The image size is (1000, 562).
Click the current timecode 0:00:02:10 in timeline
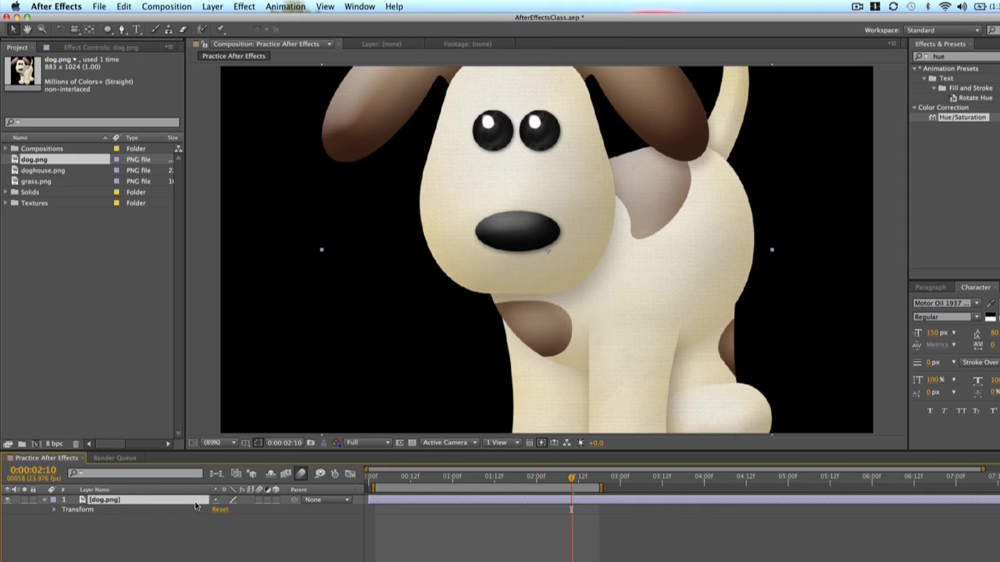click(34, 469)
